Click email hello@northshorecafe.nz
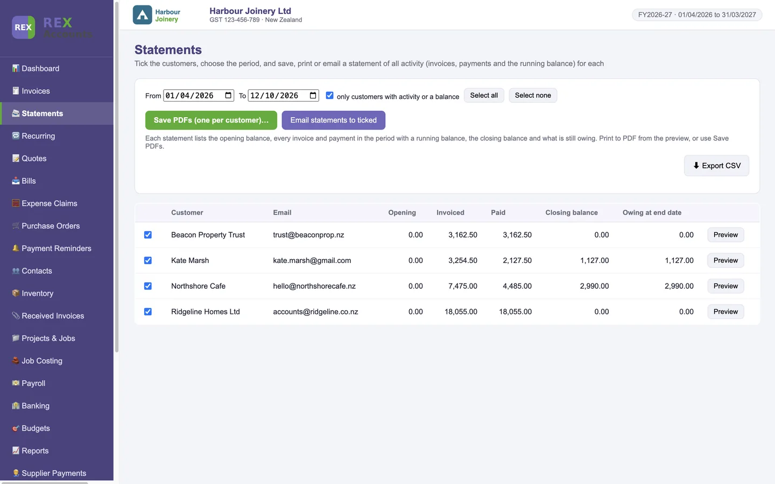775x484 pixels. (314, 286)
